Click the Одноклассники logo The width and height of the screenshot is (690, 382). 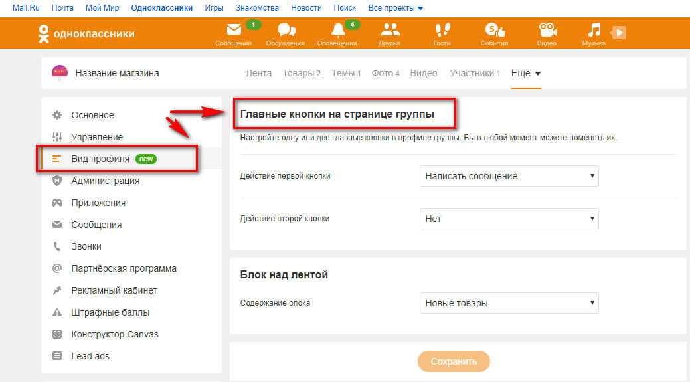pyautogui.click(x=86, y=33)
